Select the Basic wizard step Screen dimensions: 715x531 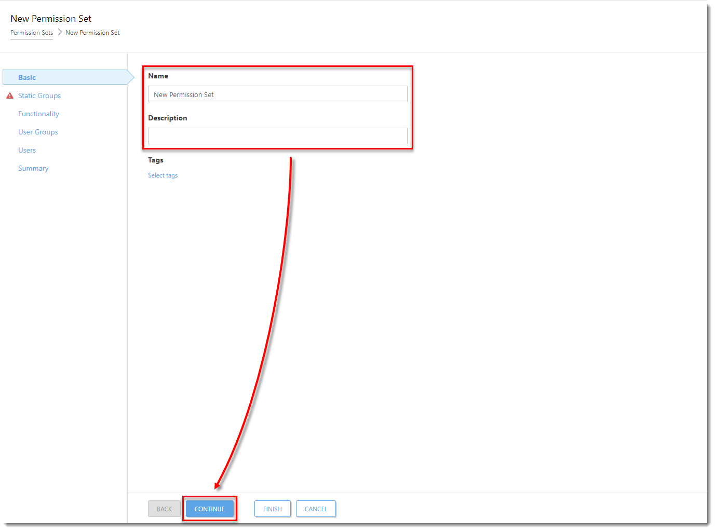27,77
